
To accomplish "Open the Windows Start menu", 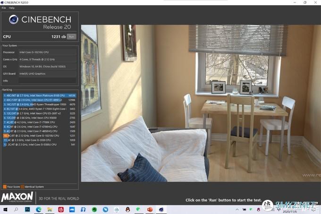I will (5, 210).
